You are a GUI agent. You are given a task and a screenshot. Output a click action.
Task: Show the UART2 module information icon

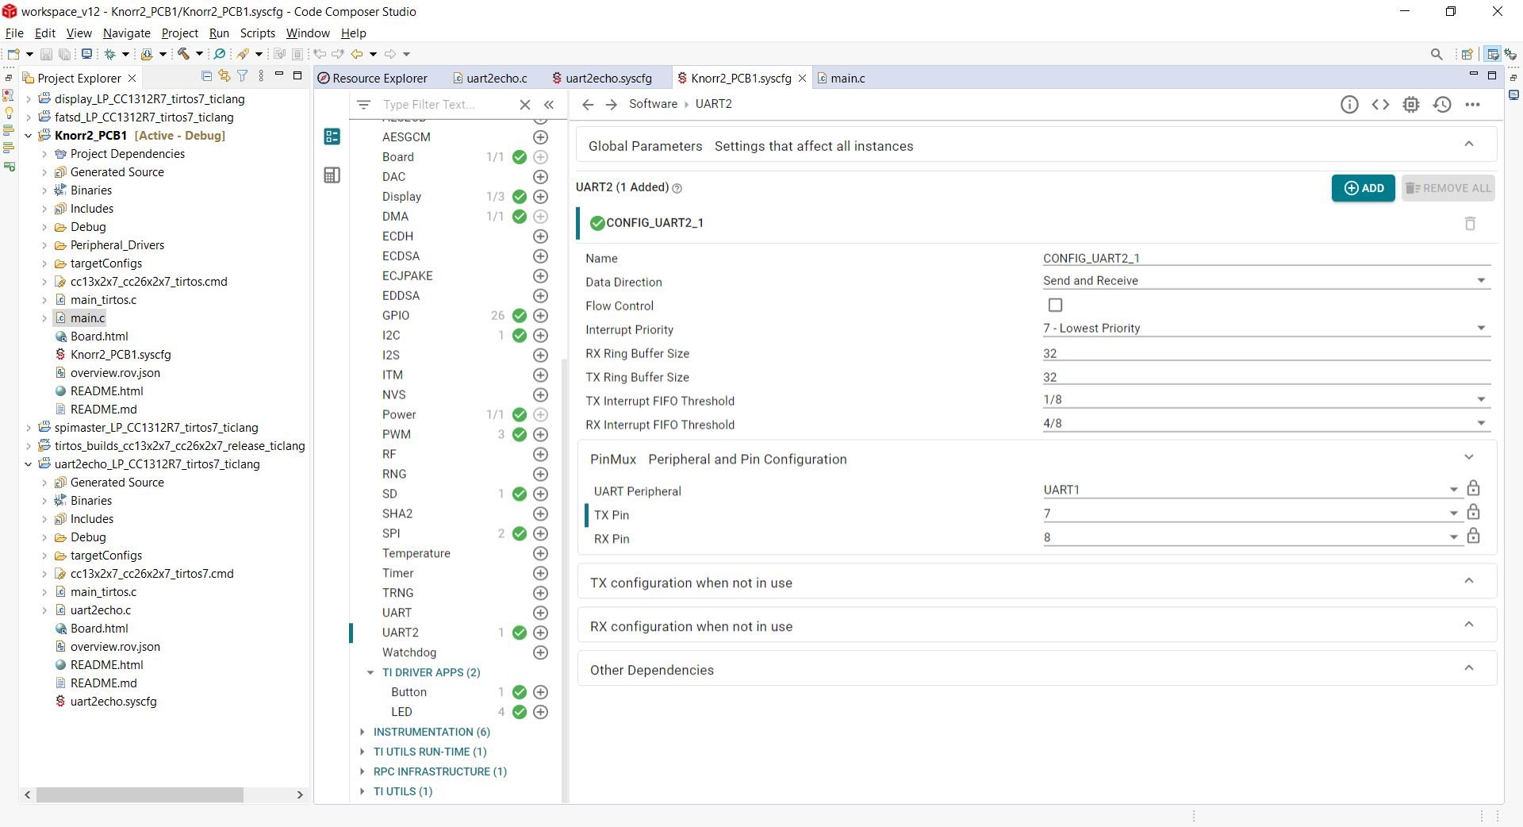point(1349,105)
